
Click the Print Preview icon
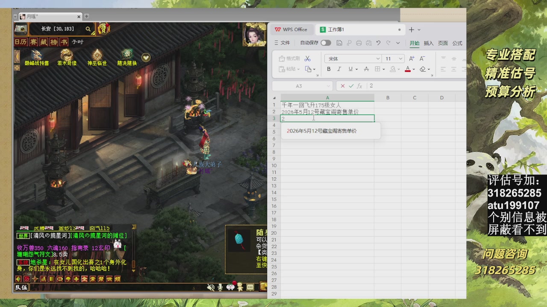pos(368,43)
